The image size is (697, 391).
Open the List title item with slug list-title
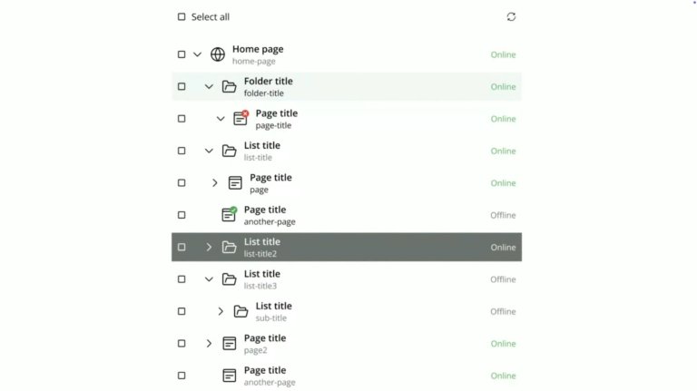tap(261, 151)
